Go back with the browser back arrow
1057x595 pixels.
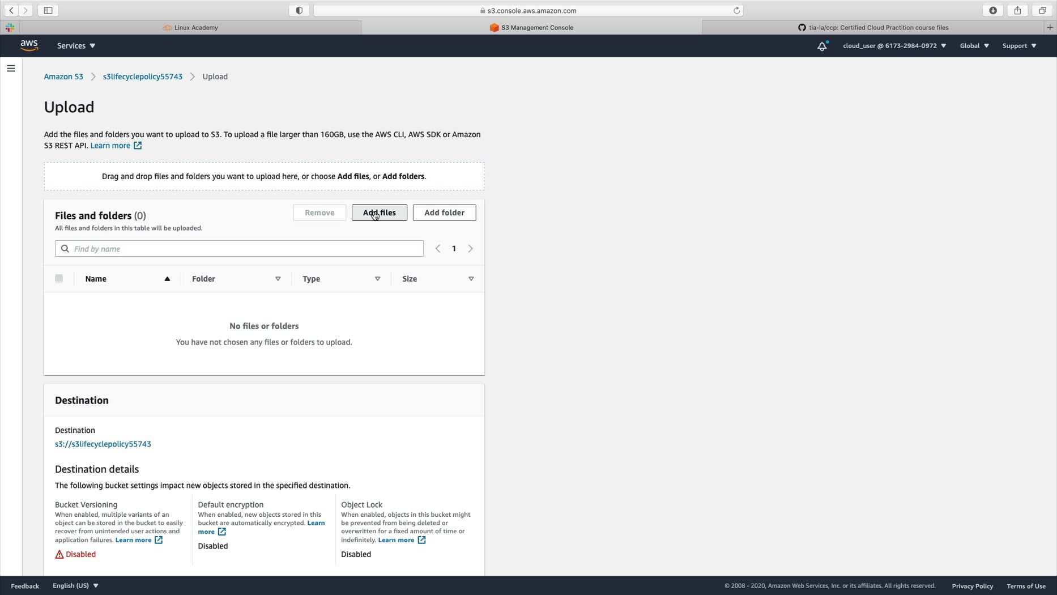[11, 10]
